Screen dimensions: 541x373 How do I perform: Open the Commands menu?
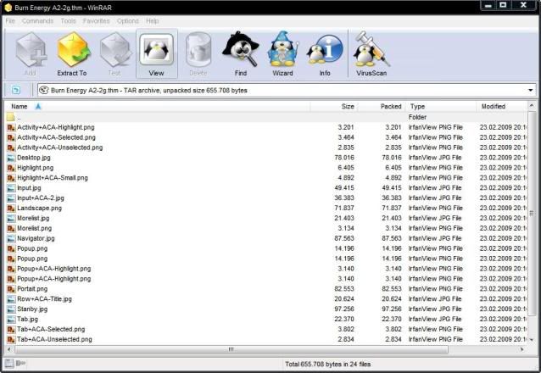click(37, 21)
